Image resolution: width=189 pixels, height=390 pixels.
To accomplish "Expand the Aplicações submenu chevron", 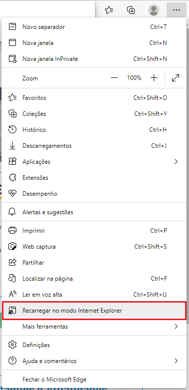I will tap(176, 162).
